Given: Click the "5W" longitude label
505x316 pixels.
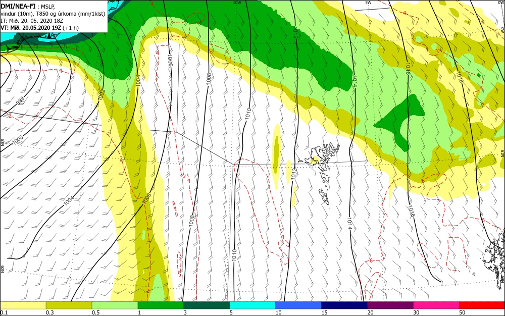Looking at the screenshot, I should point(368,3).
